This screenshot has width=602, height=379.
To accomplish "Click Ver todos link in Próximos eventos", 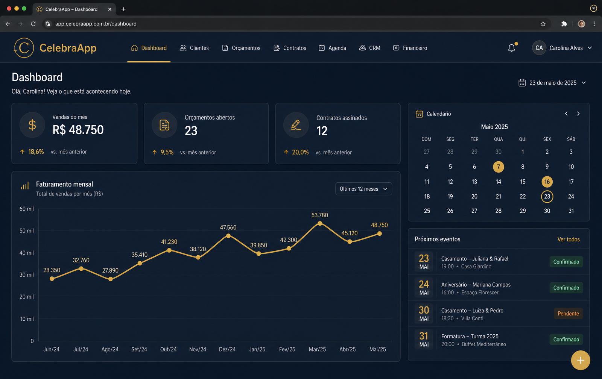I will [569, 239].
